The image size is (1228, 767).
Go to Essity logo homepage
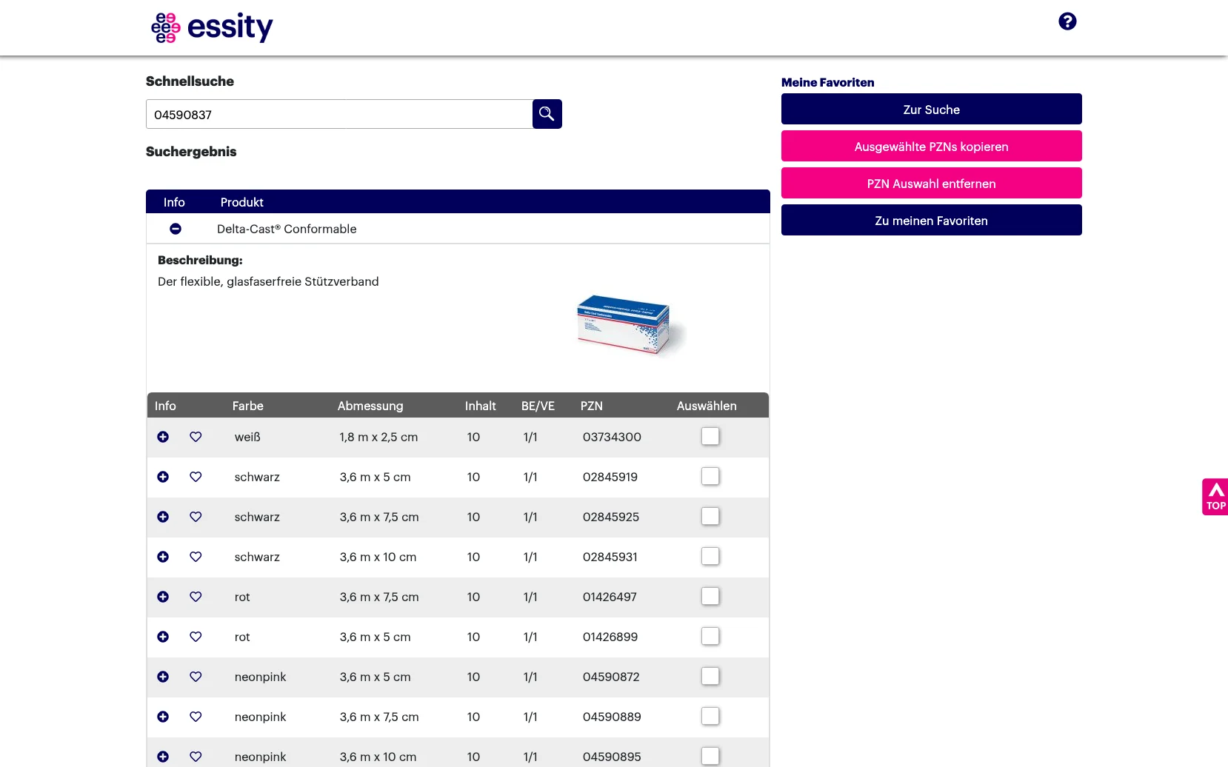click(x=212, y=27)
